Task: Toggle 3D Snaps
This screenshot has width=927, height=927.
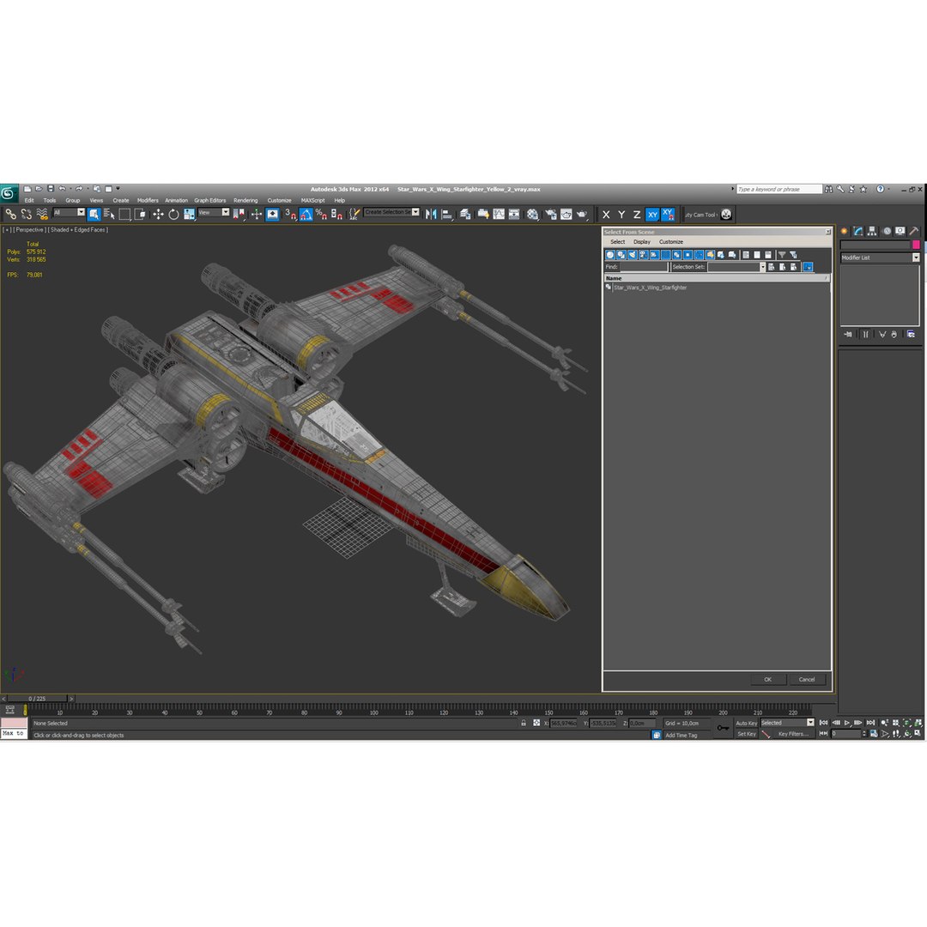Action: (290, 214)
